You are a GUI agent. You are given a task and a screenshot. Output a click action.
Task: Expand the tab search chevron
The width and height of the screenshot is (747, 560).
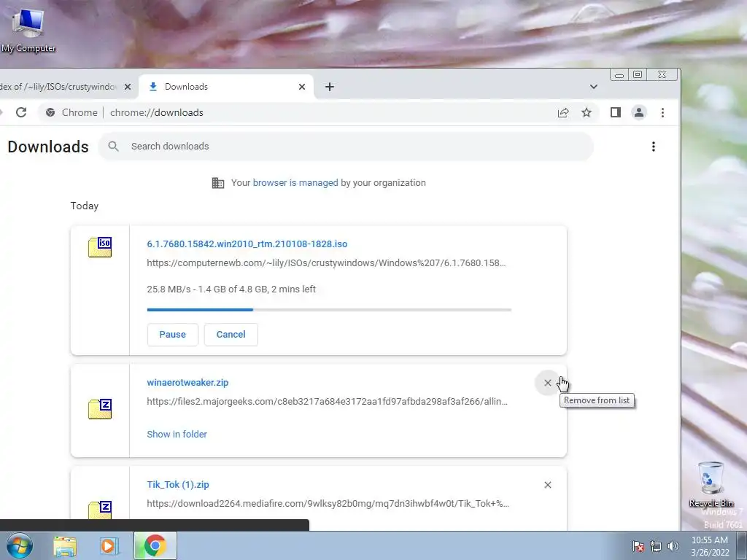pos(594,87)
